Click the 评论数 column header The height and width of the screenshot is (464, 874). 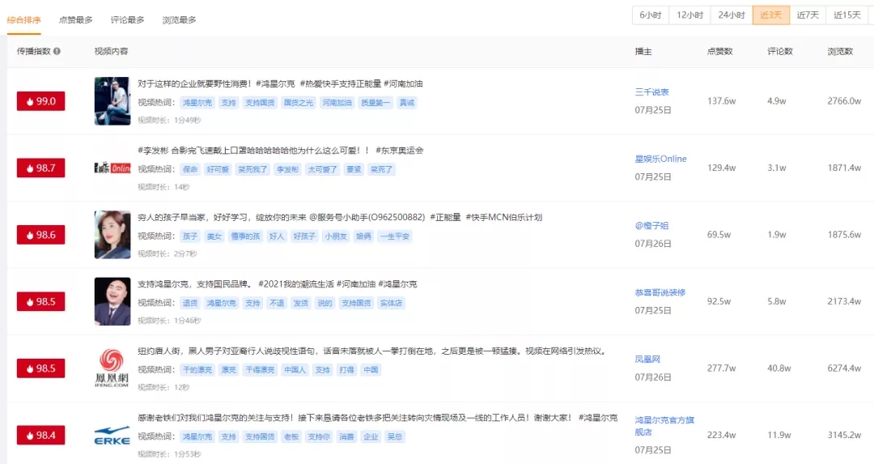coord(780,51)
